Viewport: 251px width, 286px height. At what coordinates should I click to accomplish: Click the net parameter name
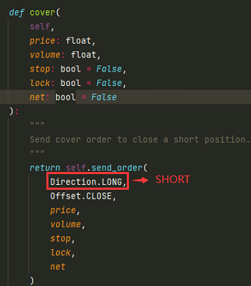38,97
